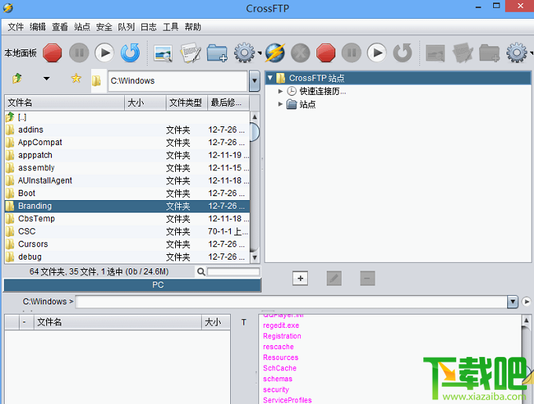The height and width of the screenshot is (404, 534).
Task: Expand the 快速连接历史 tree node
Action: tap(280, 91)
